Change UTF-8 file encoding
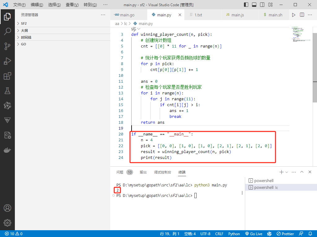 pos(205,234)
